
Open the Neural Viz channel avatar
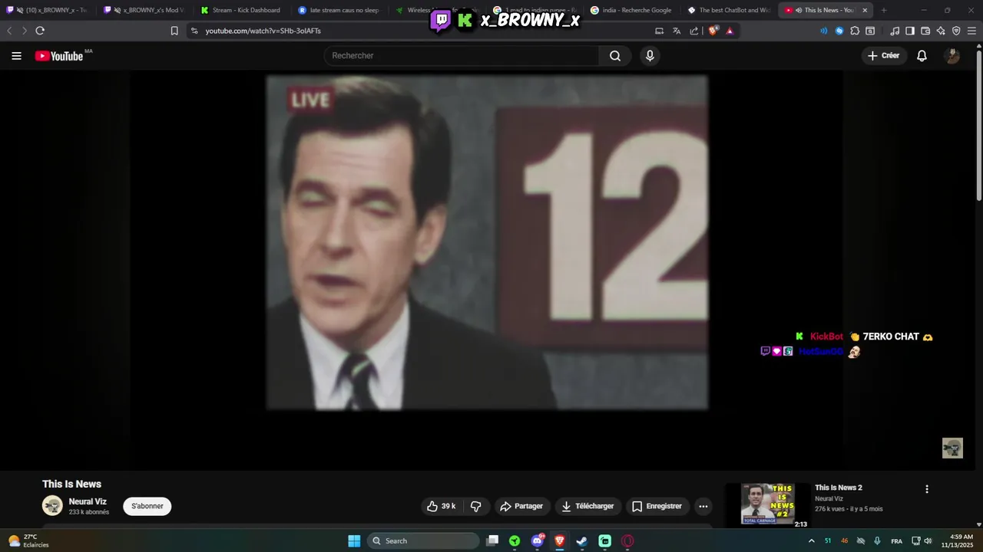tap(52, 506)
